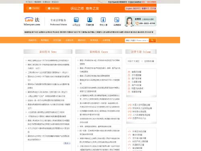201x151 pixels.
Task: Open the necktie labor service icon
Action: click(103, 20)
